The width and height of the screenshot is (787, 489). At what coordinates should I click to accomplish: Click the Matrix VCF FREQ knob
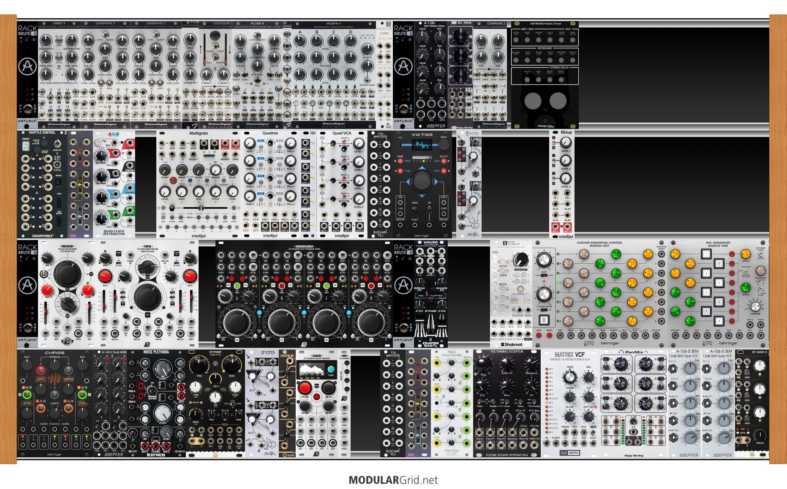pos(570,377)
